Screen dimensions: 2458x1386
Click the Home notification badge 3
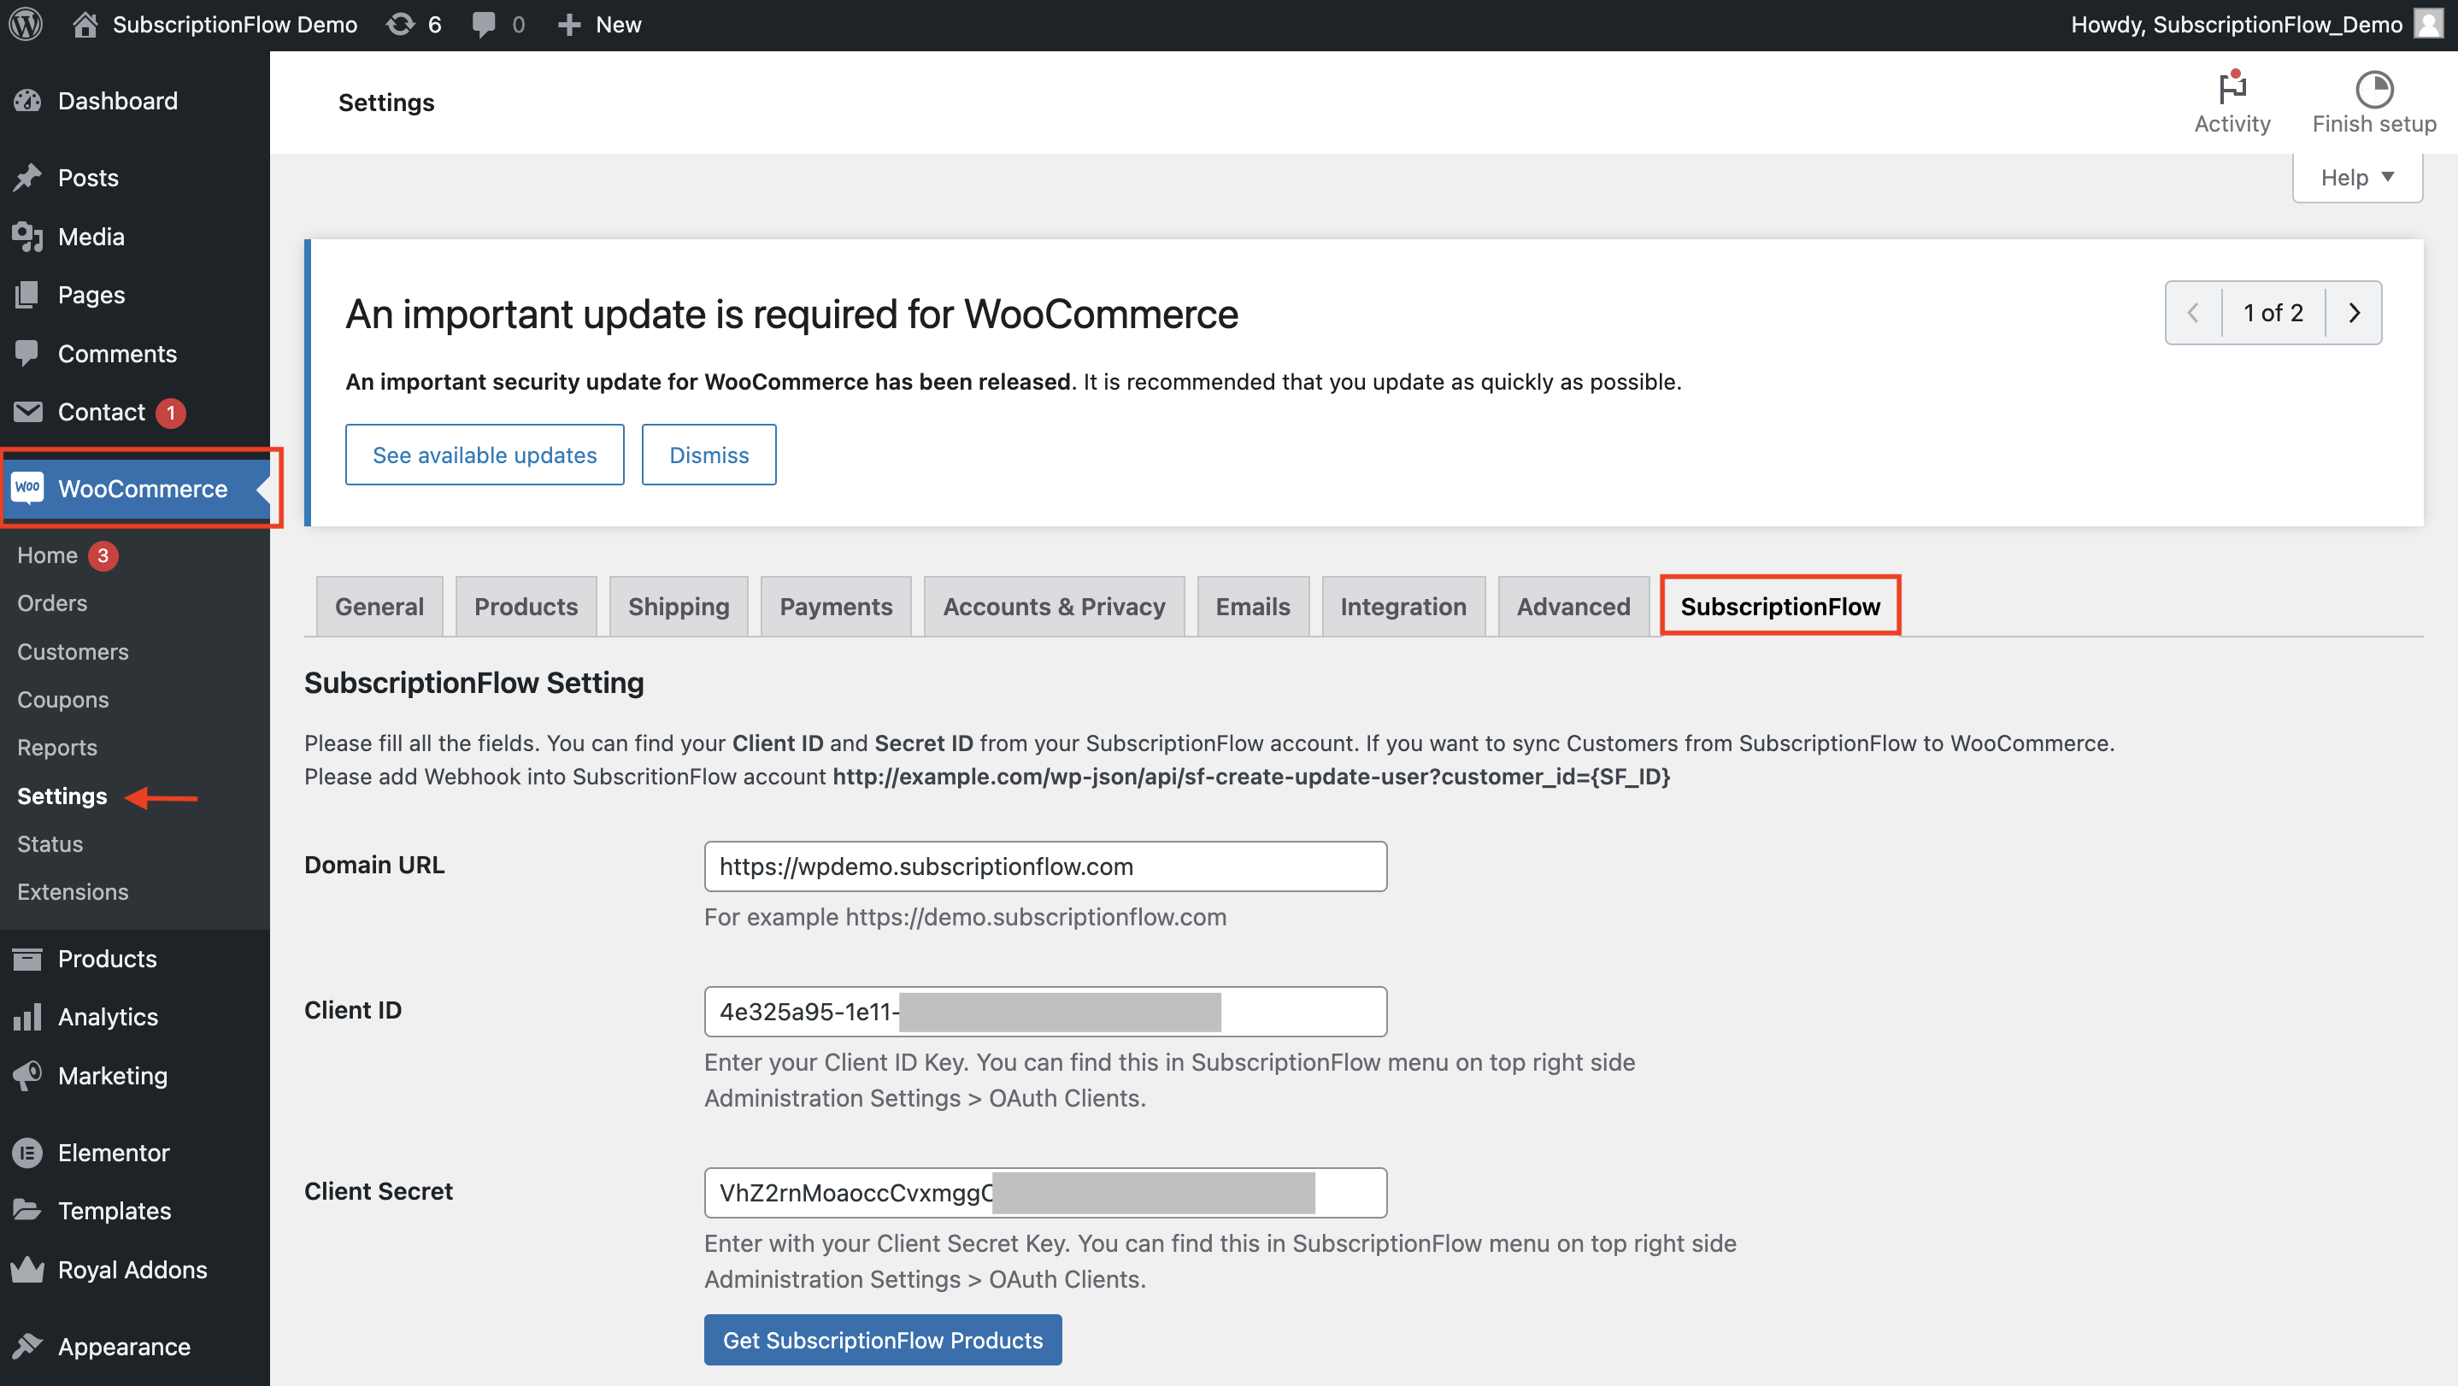click(x=103, y=555)
